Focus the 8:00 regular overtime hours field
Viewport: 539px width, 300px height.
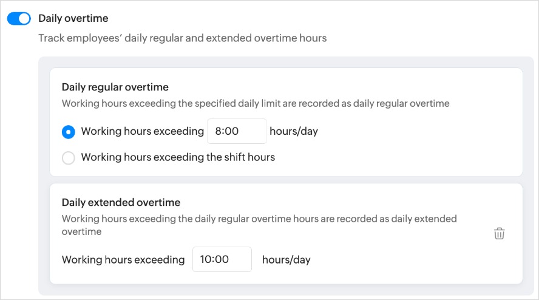237,131
